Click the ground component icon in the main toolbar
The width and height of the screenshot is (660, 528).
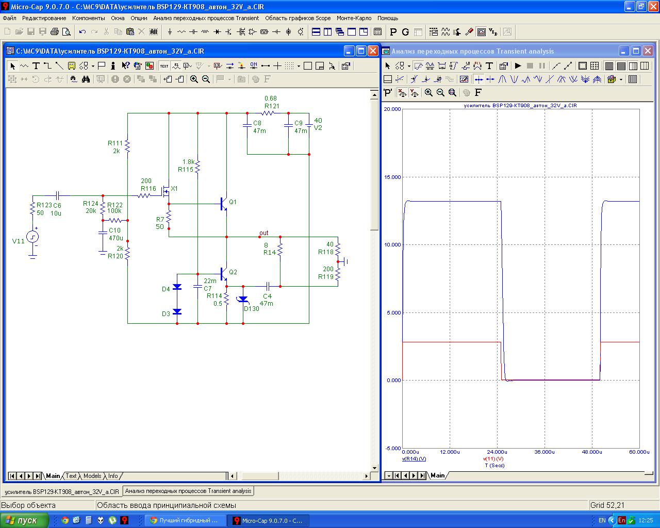[x=170, y=32]
